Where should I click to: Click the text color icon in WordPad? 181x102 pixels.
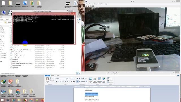(x=73, y=82)
